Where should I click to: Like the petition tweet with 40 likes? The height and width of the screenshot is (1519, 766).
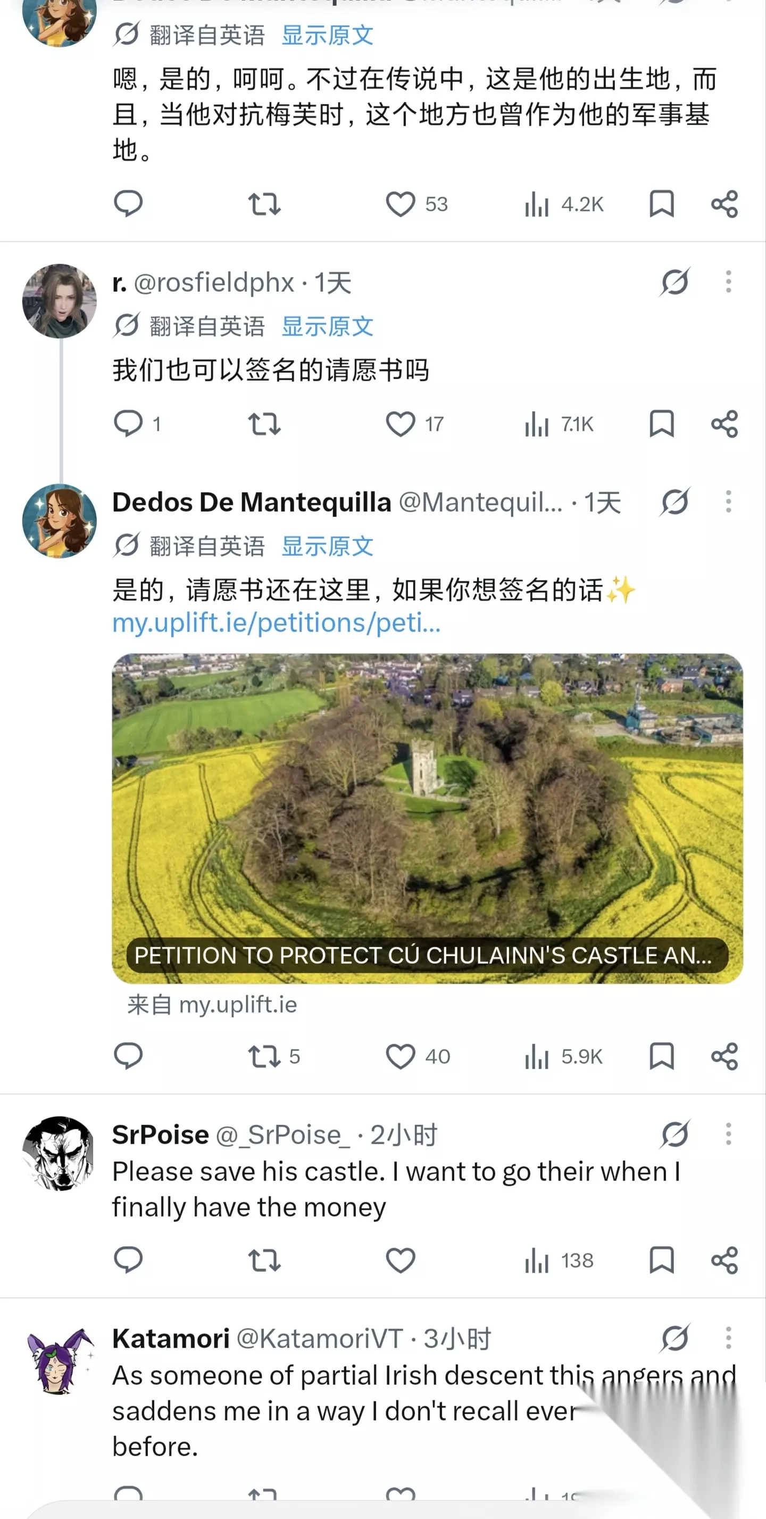tap(400, 1056)
